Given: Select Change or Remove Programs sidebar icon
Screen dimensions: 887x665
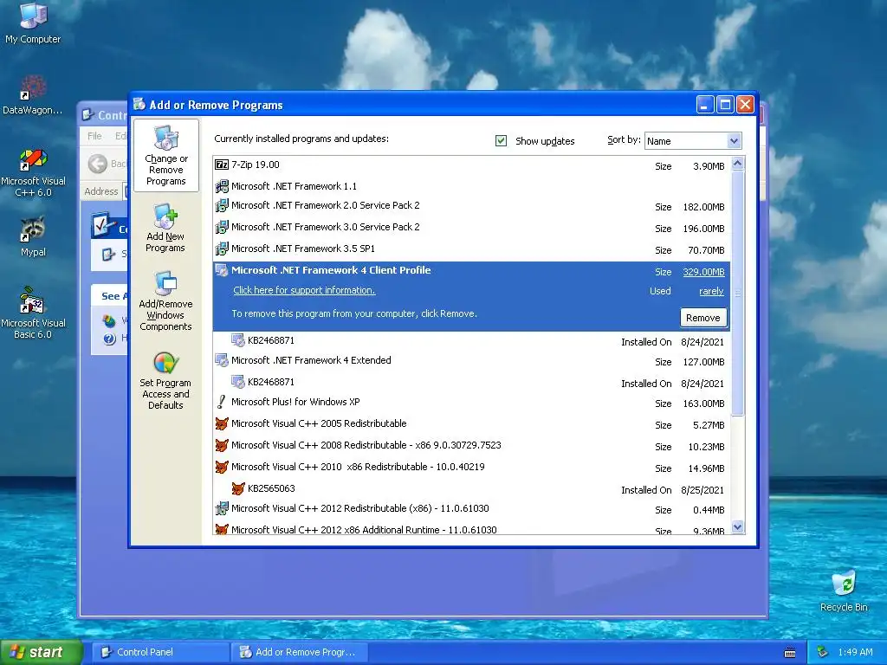Looking at the screenshot, I should pos(165,156).
